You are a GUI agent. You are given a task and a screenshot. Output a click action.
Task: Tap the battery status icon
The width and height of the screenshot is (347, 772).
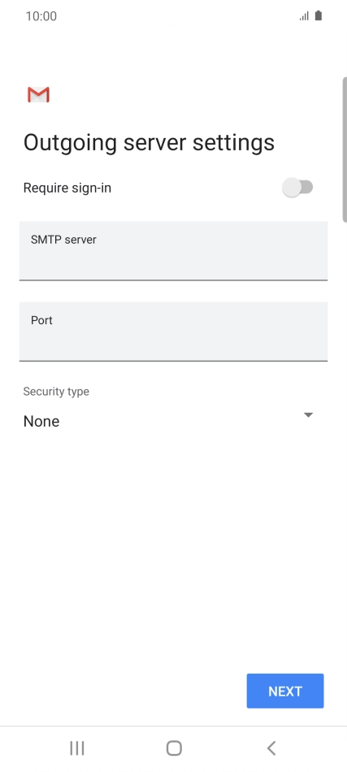(319, 15)
